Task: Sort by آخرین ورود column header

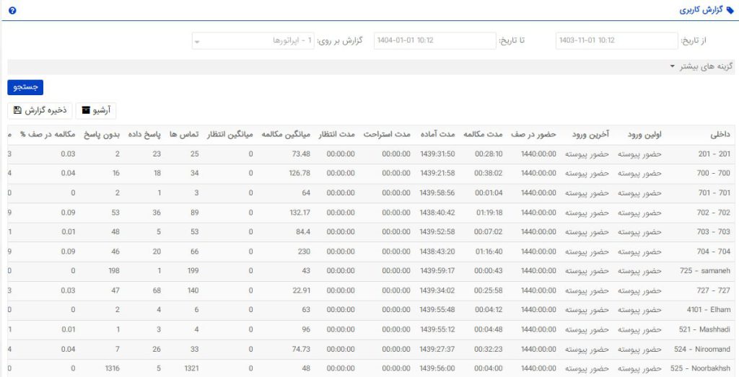Action: [x=590, y=135]
